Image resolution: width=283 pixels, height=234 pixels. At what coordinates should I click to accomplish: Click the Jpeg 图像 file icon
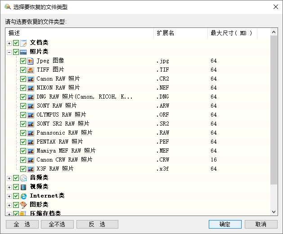(31, 61)
